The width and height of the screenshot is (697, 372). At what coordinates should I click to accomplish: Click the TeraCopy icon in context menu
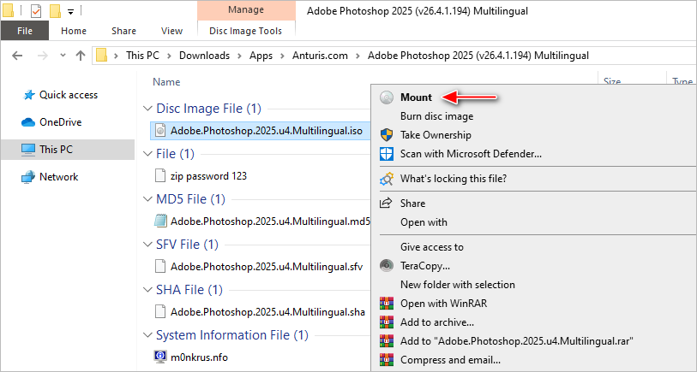click(x=387, y=266)
